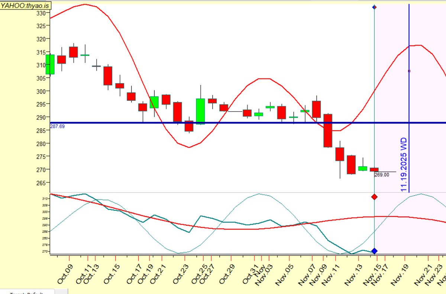Click the 315 price axis label
The height and width of the screenshot is (294, 446).
(x=40, y=52)
